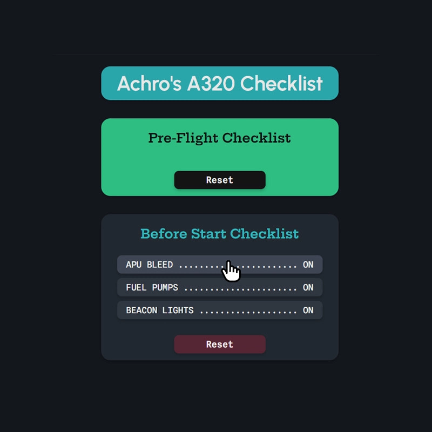Click the green Pre-Flight Checklist card

[220, 157]
